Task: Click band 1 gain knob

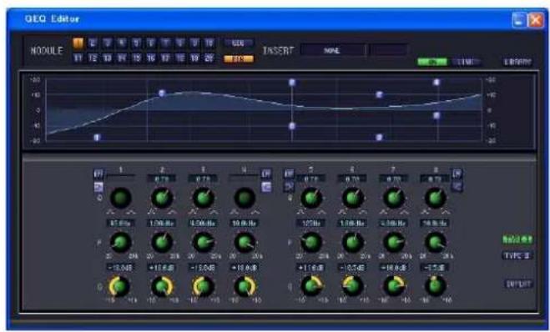Action: pyautogui.click(x=119, y=286)
